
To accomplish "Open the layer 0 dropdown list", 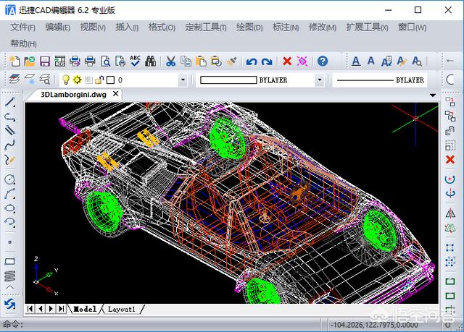I will 182,80.
